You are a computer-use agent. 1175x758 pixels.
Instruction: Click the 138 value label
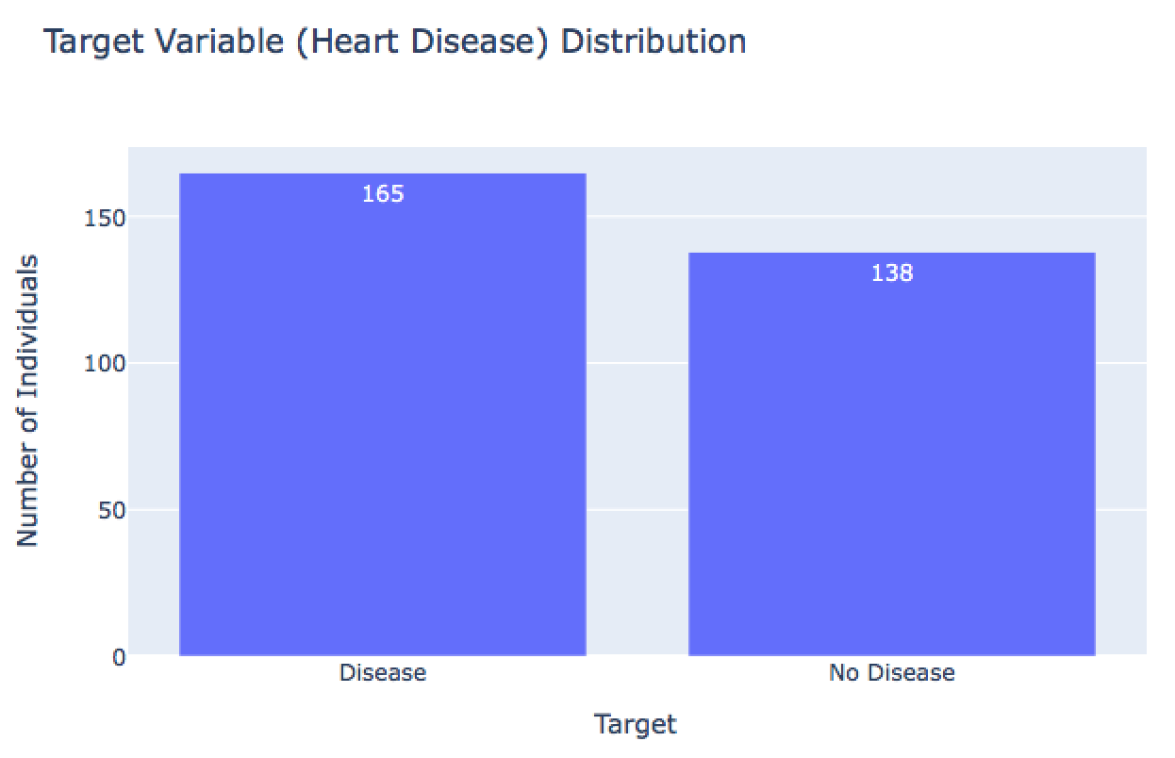pos(892,273)
